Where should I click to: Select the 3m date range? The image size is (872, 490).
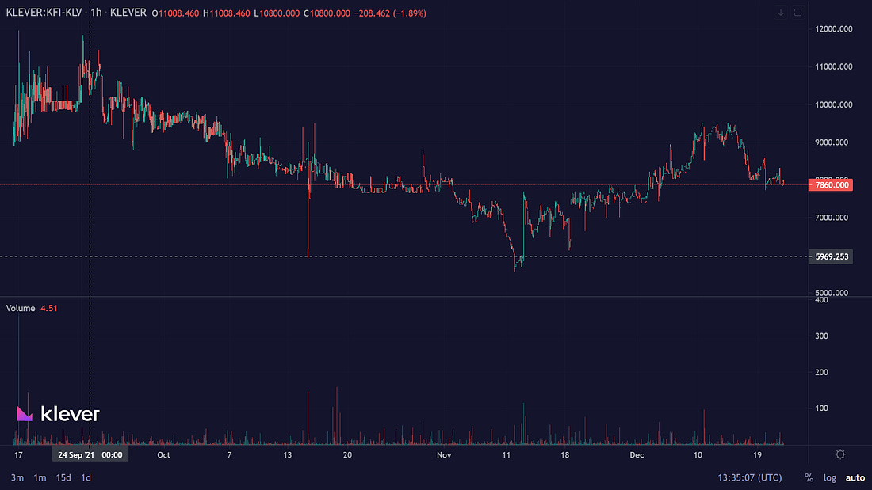[17, 478]
